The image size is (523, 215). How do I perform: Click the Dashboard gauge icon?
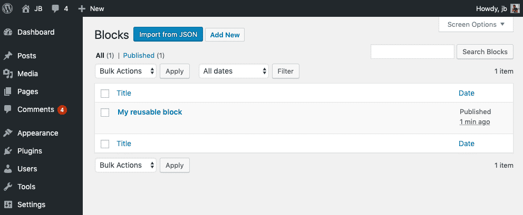coord(8,32)
